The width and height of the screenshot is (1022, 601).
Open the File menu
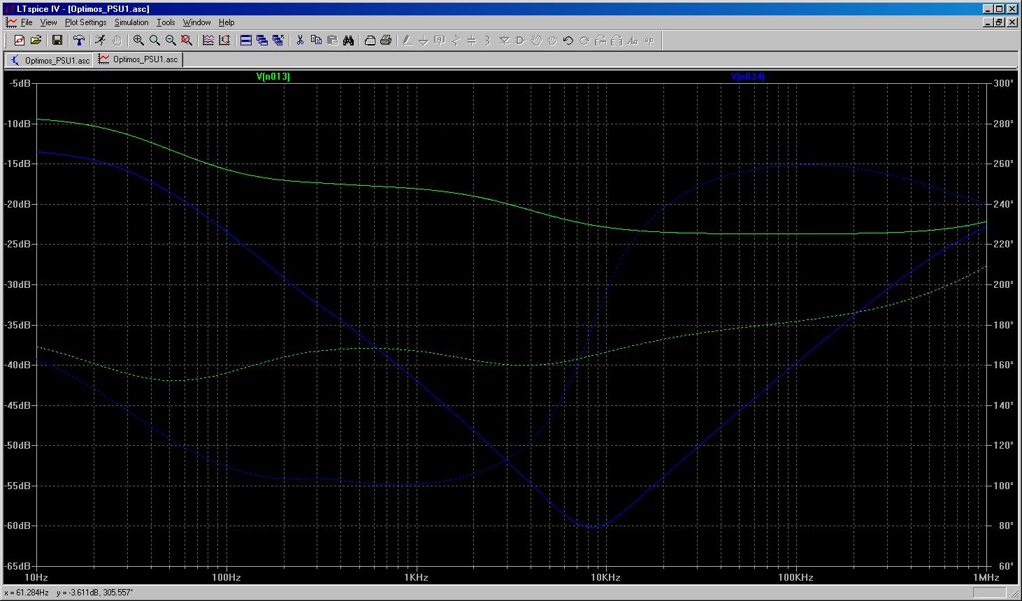tap(27, 22)
